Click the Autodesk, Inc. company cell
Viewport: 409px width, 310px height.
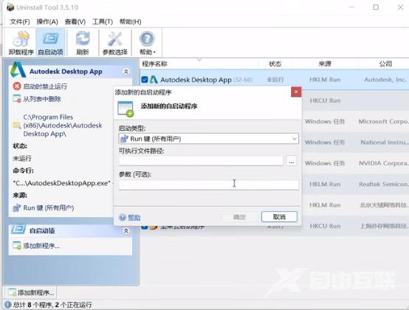coord(385,80)
